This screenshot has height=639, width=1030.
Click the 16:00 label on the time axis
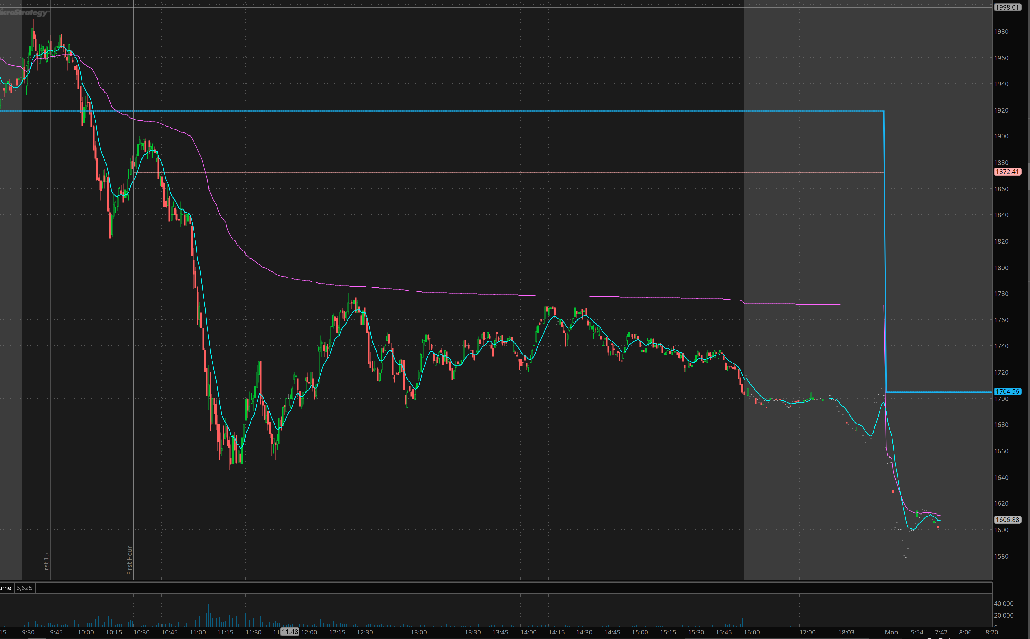[752, 632]
